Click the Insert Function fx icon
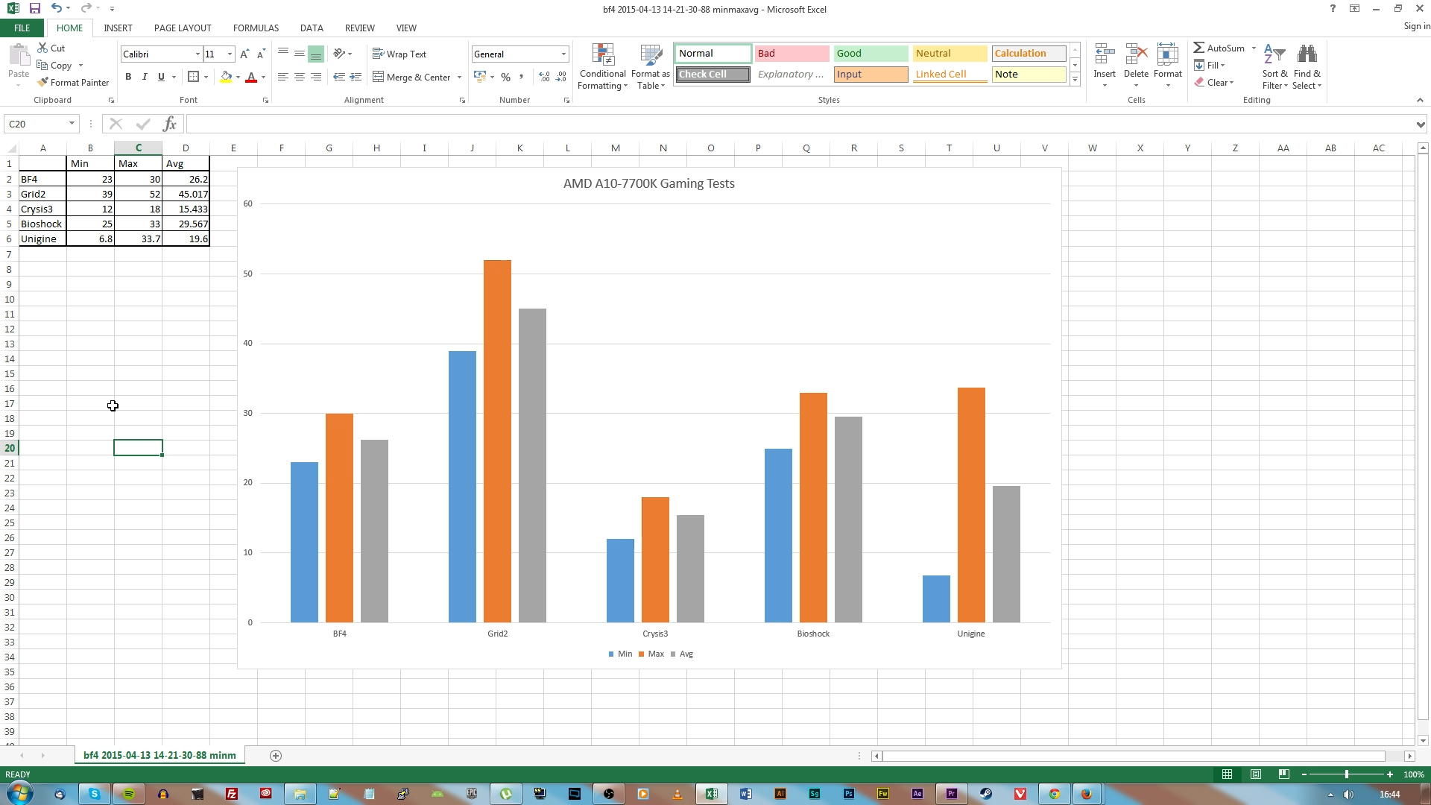 [169, 124]
